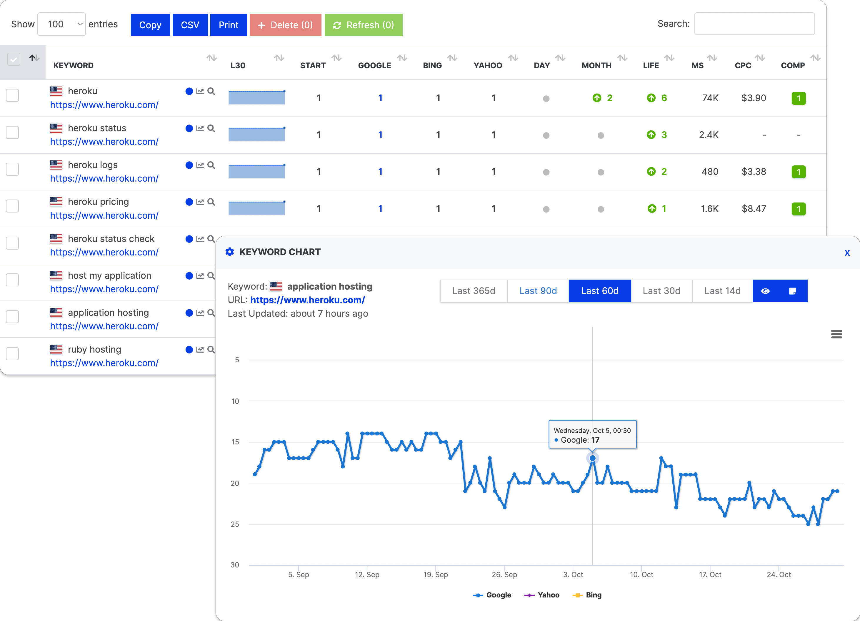Check the heroku logs row checkbox

coord(13,169)
